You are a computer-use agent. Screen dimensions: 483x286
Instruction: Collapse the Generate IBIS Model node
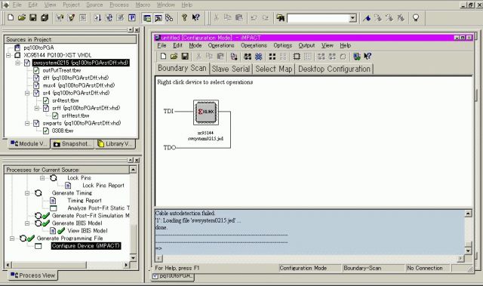pyautogui.click(x=27, y=223)
